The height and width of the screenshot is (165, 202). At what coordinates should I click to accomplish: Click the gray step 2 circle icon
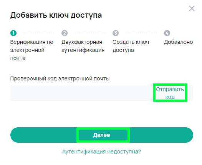point(65,33)
